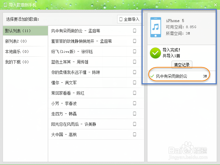220x165 pixels.
Task: Clear records with 清空记录 button
Action: tap(182, 65)
